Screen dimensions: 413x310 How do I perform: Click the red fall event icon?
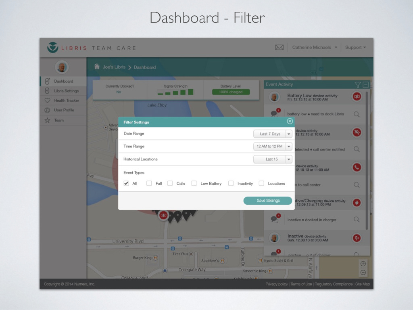coord(357,132)
